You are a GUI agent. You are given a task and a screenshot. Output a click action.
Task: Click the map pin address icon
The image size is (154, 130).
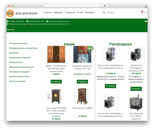7,24
